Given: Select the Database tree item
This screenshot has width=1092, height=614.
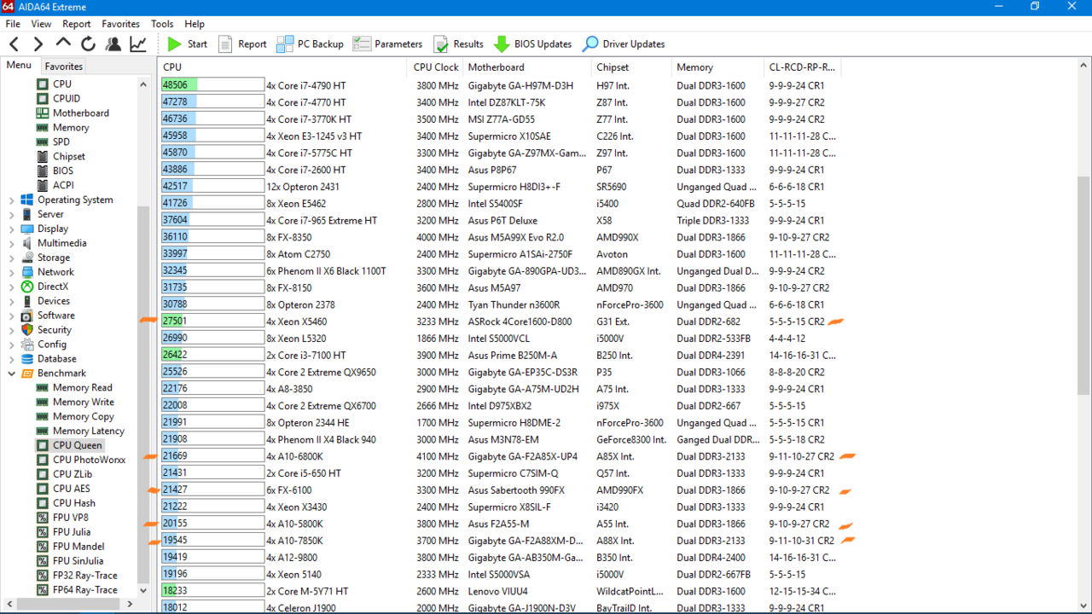Looking at the screenshot, I should point(57,359).
